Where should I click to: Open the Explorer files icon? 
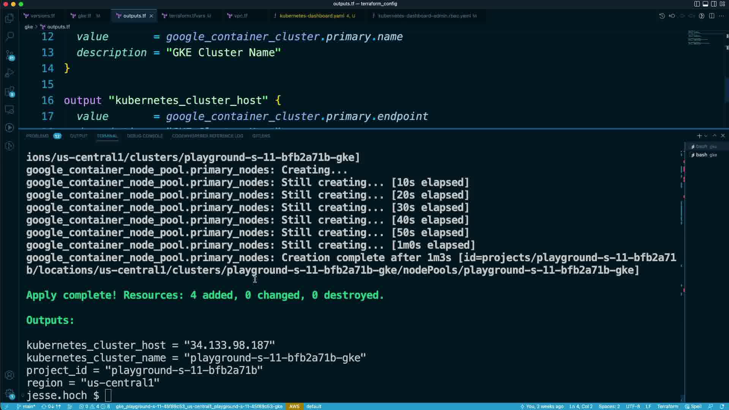click(9, 18)
